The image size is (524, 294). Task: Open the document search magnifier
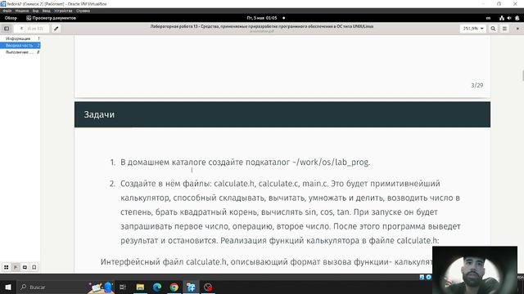493,29
